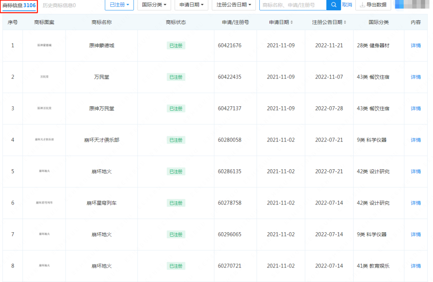This screenshot has width=433, height=282.
Task: Sort by 申请日期 column header arrows
Action: [x=291, y=22]
